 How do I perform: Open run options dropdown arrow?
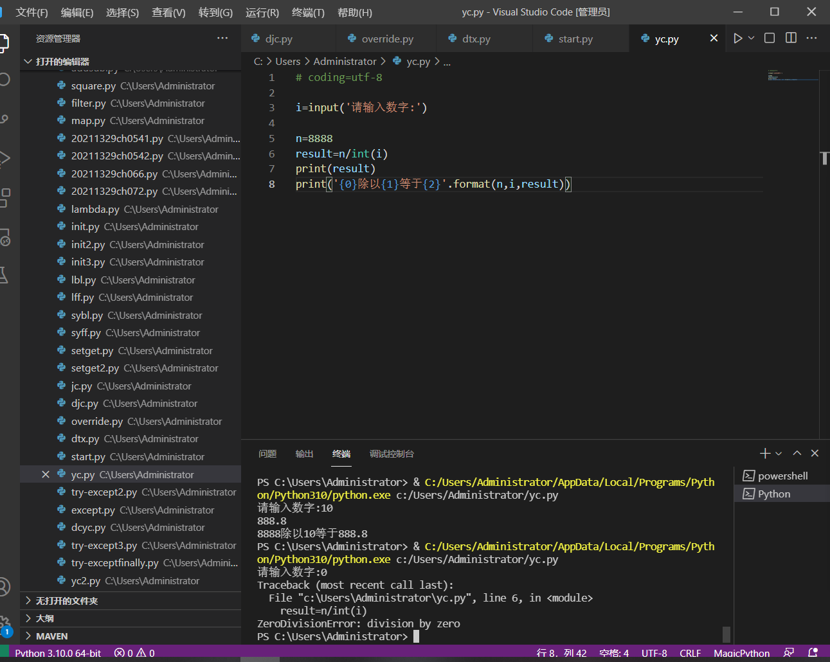(752, 39)
